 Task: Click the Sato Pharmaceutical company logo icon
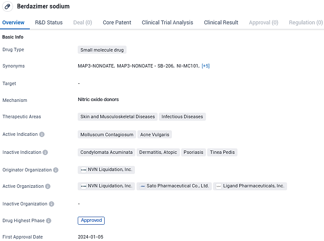pos(142,186)
